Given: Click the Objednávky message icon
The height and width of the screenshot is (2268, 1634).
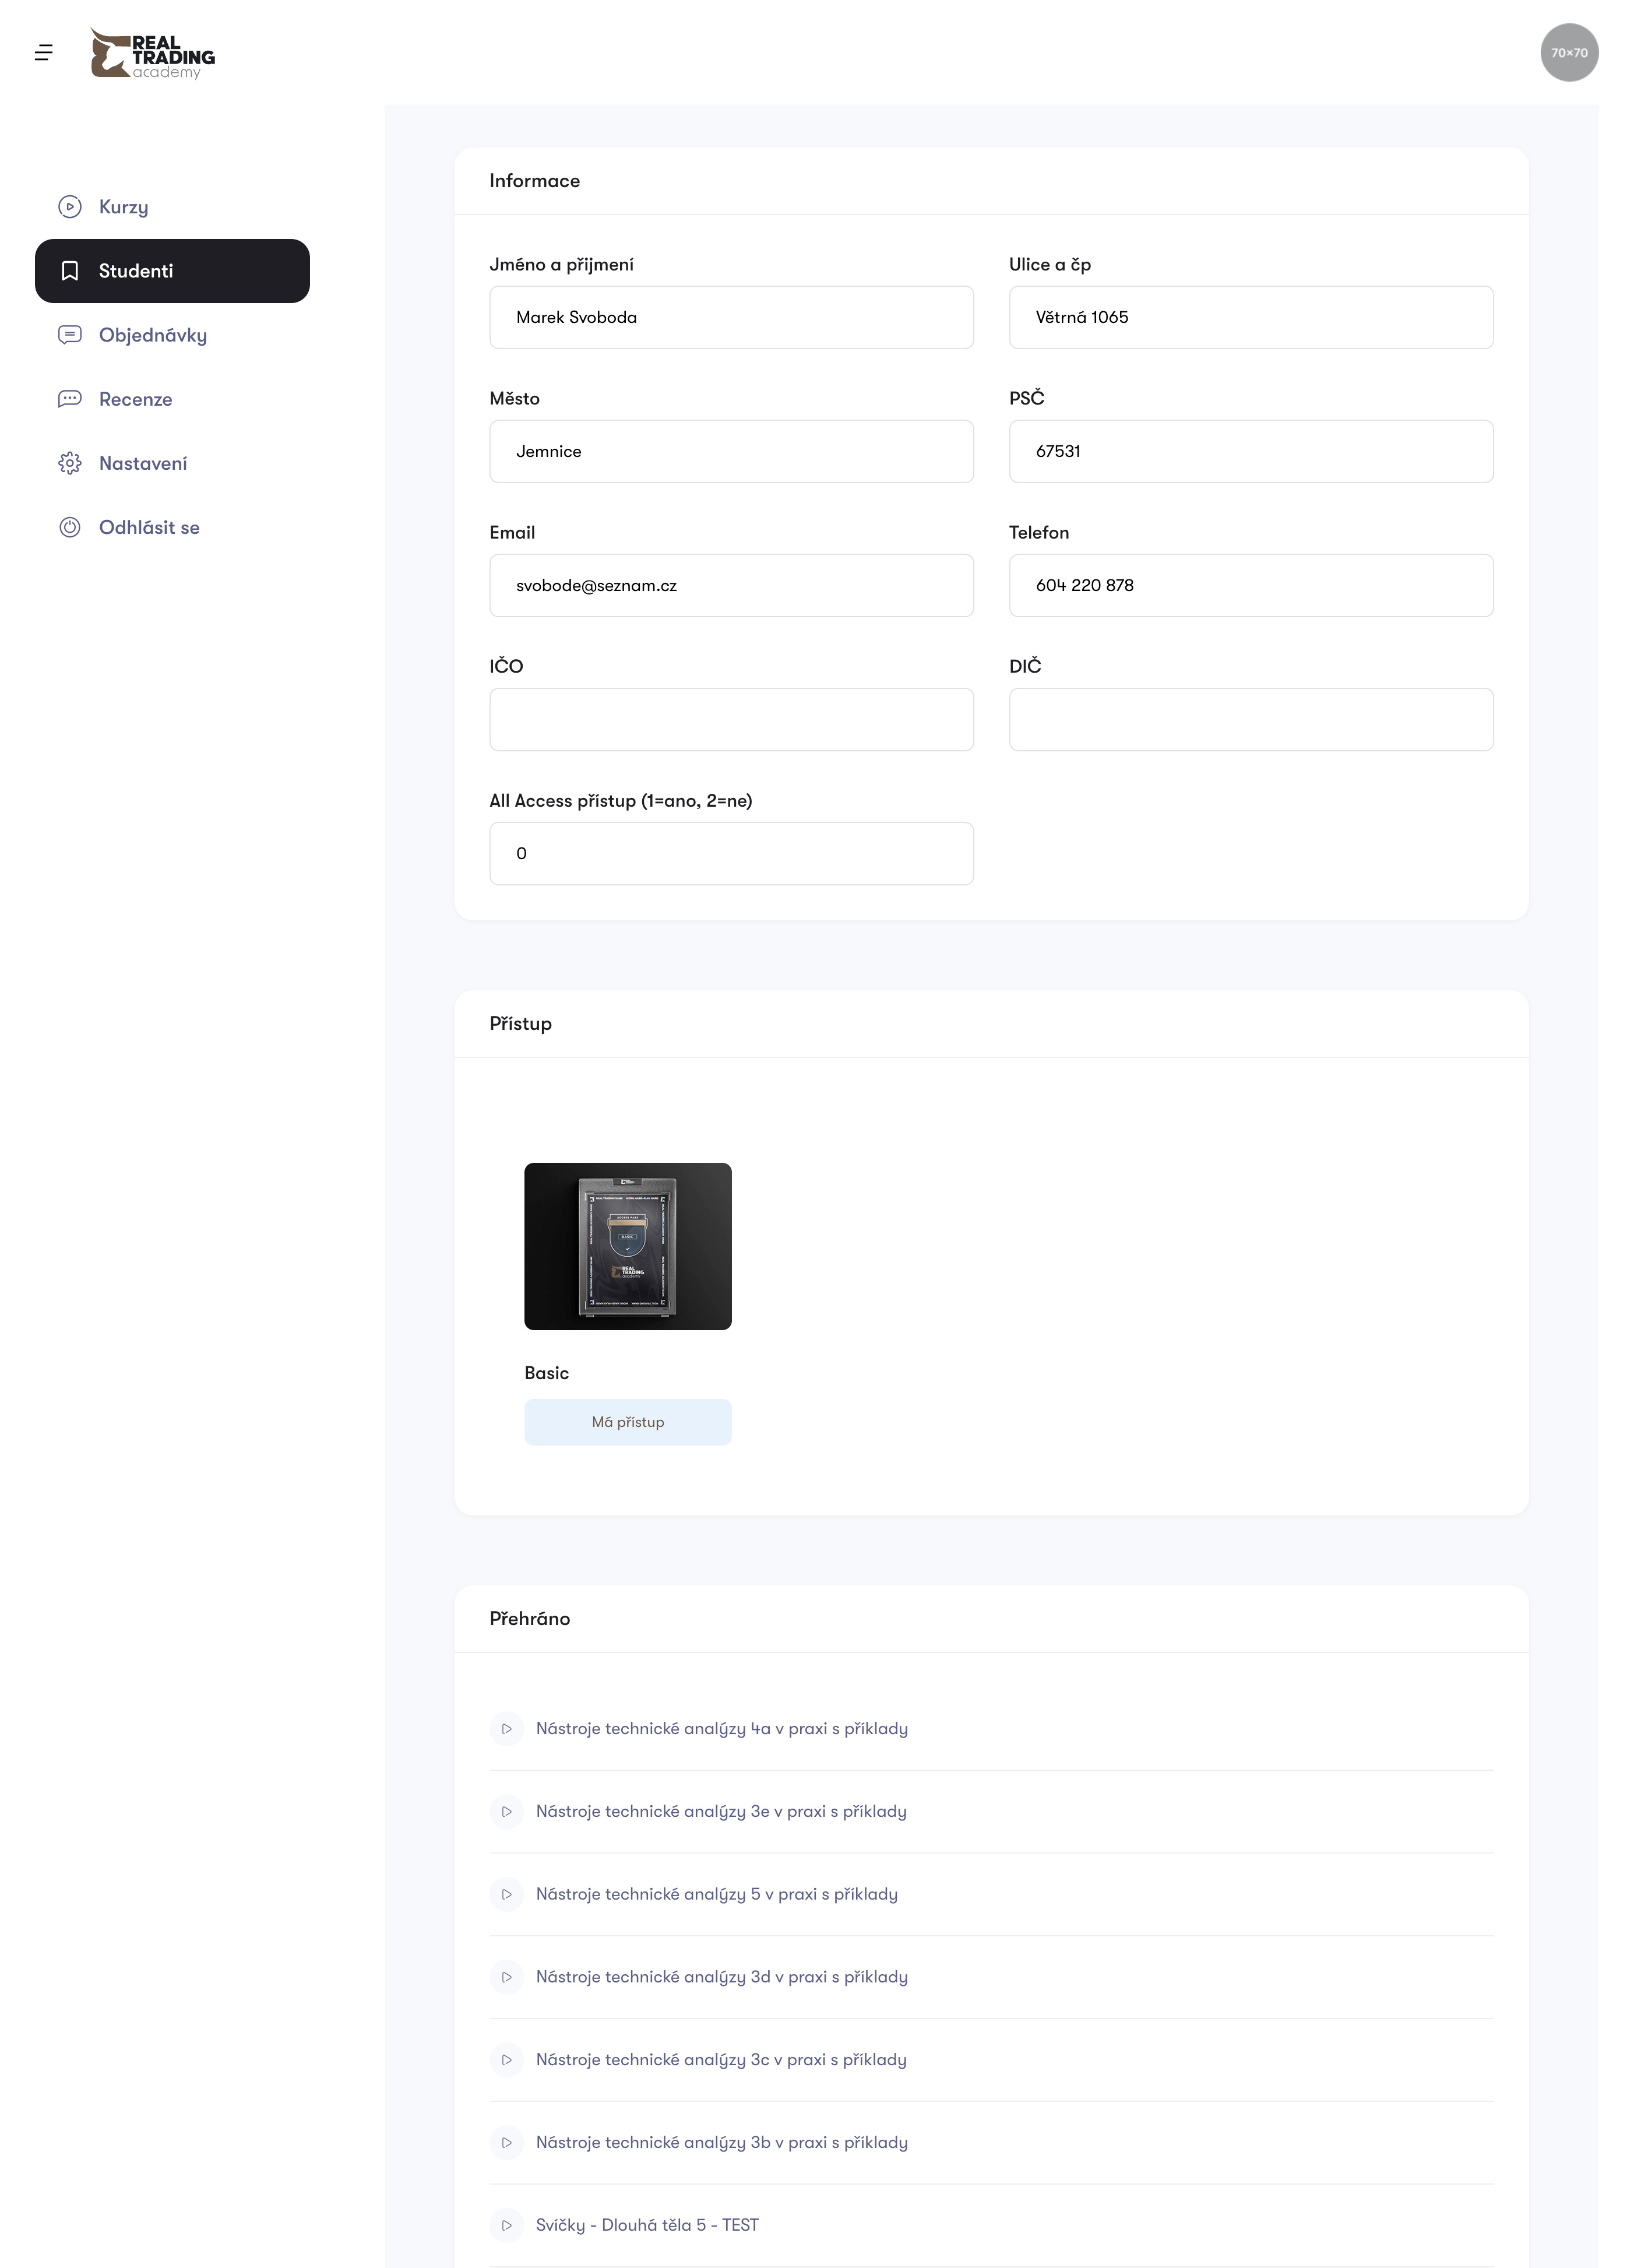Looking at the screenshot, I should pos(70,335).
